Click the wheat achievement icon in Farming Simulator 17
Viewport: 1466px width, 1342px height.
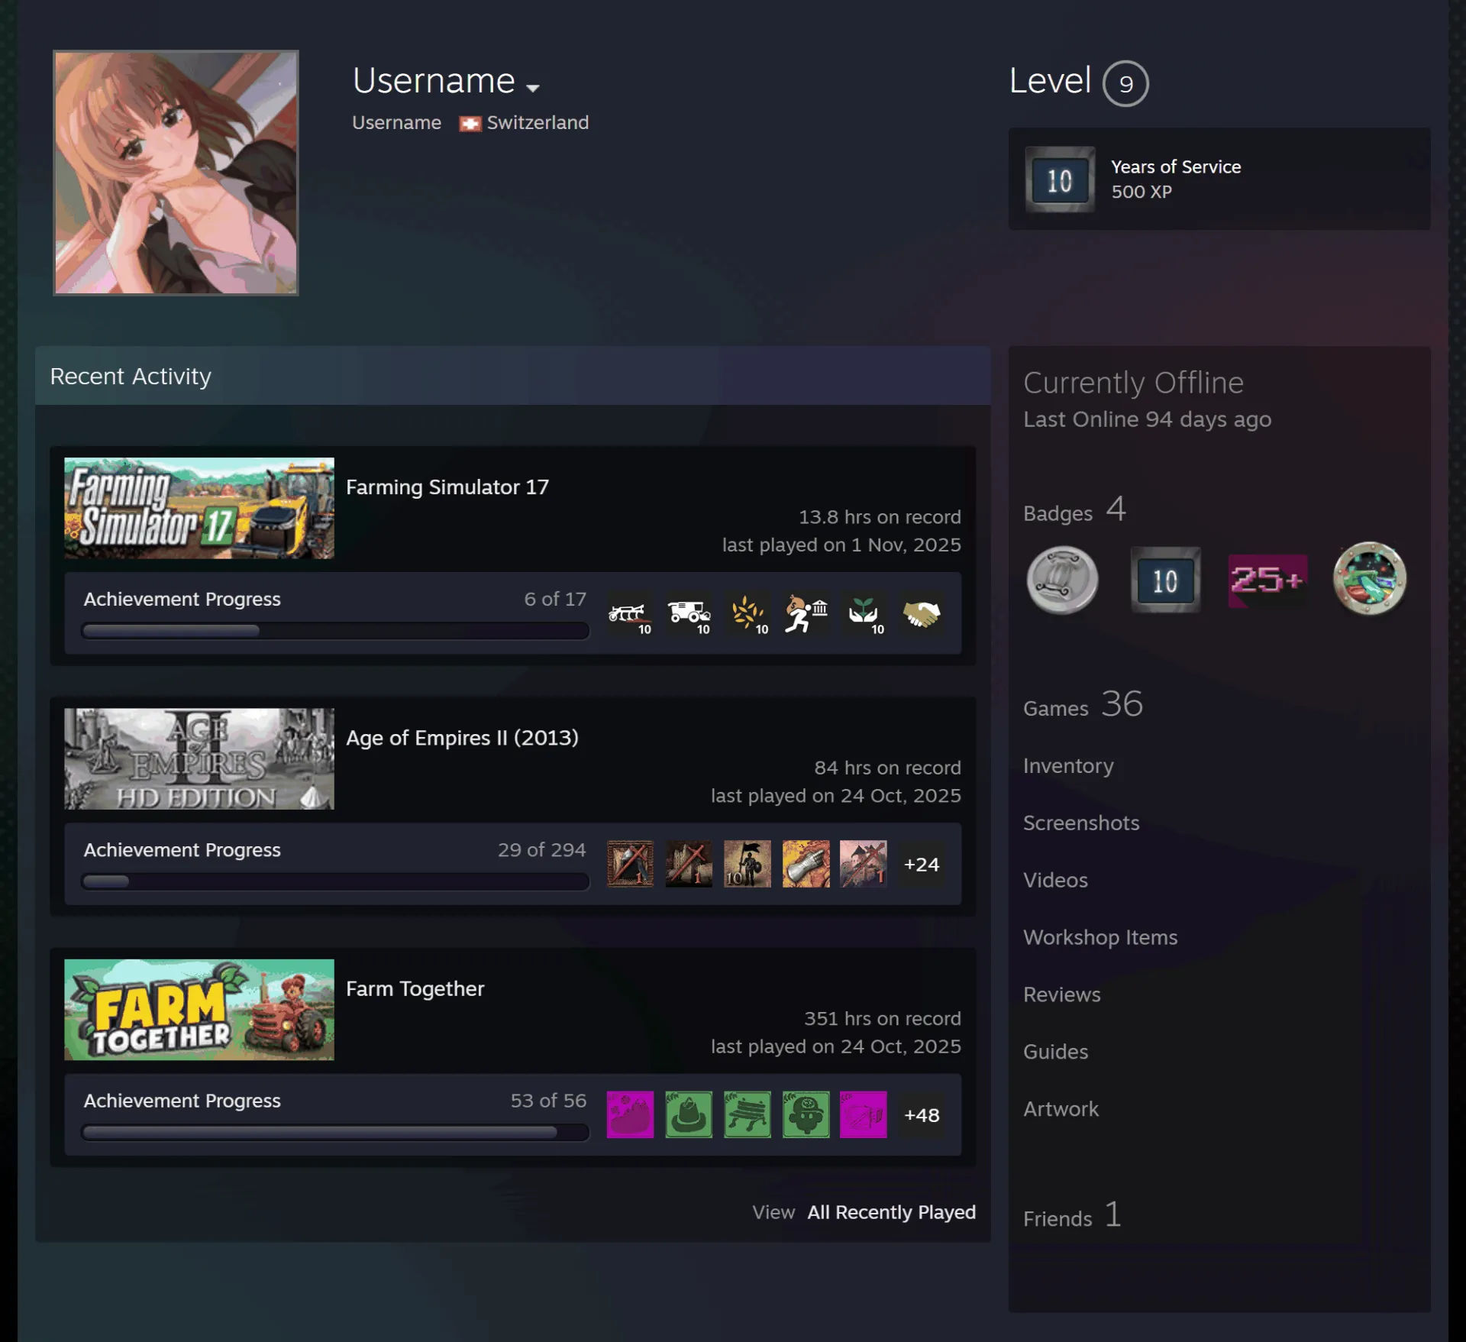[748, 613]
